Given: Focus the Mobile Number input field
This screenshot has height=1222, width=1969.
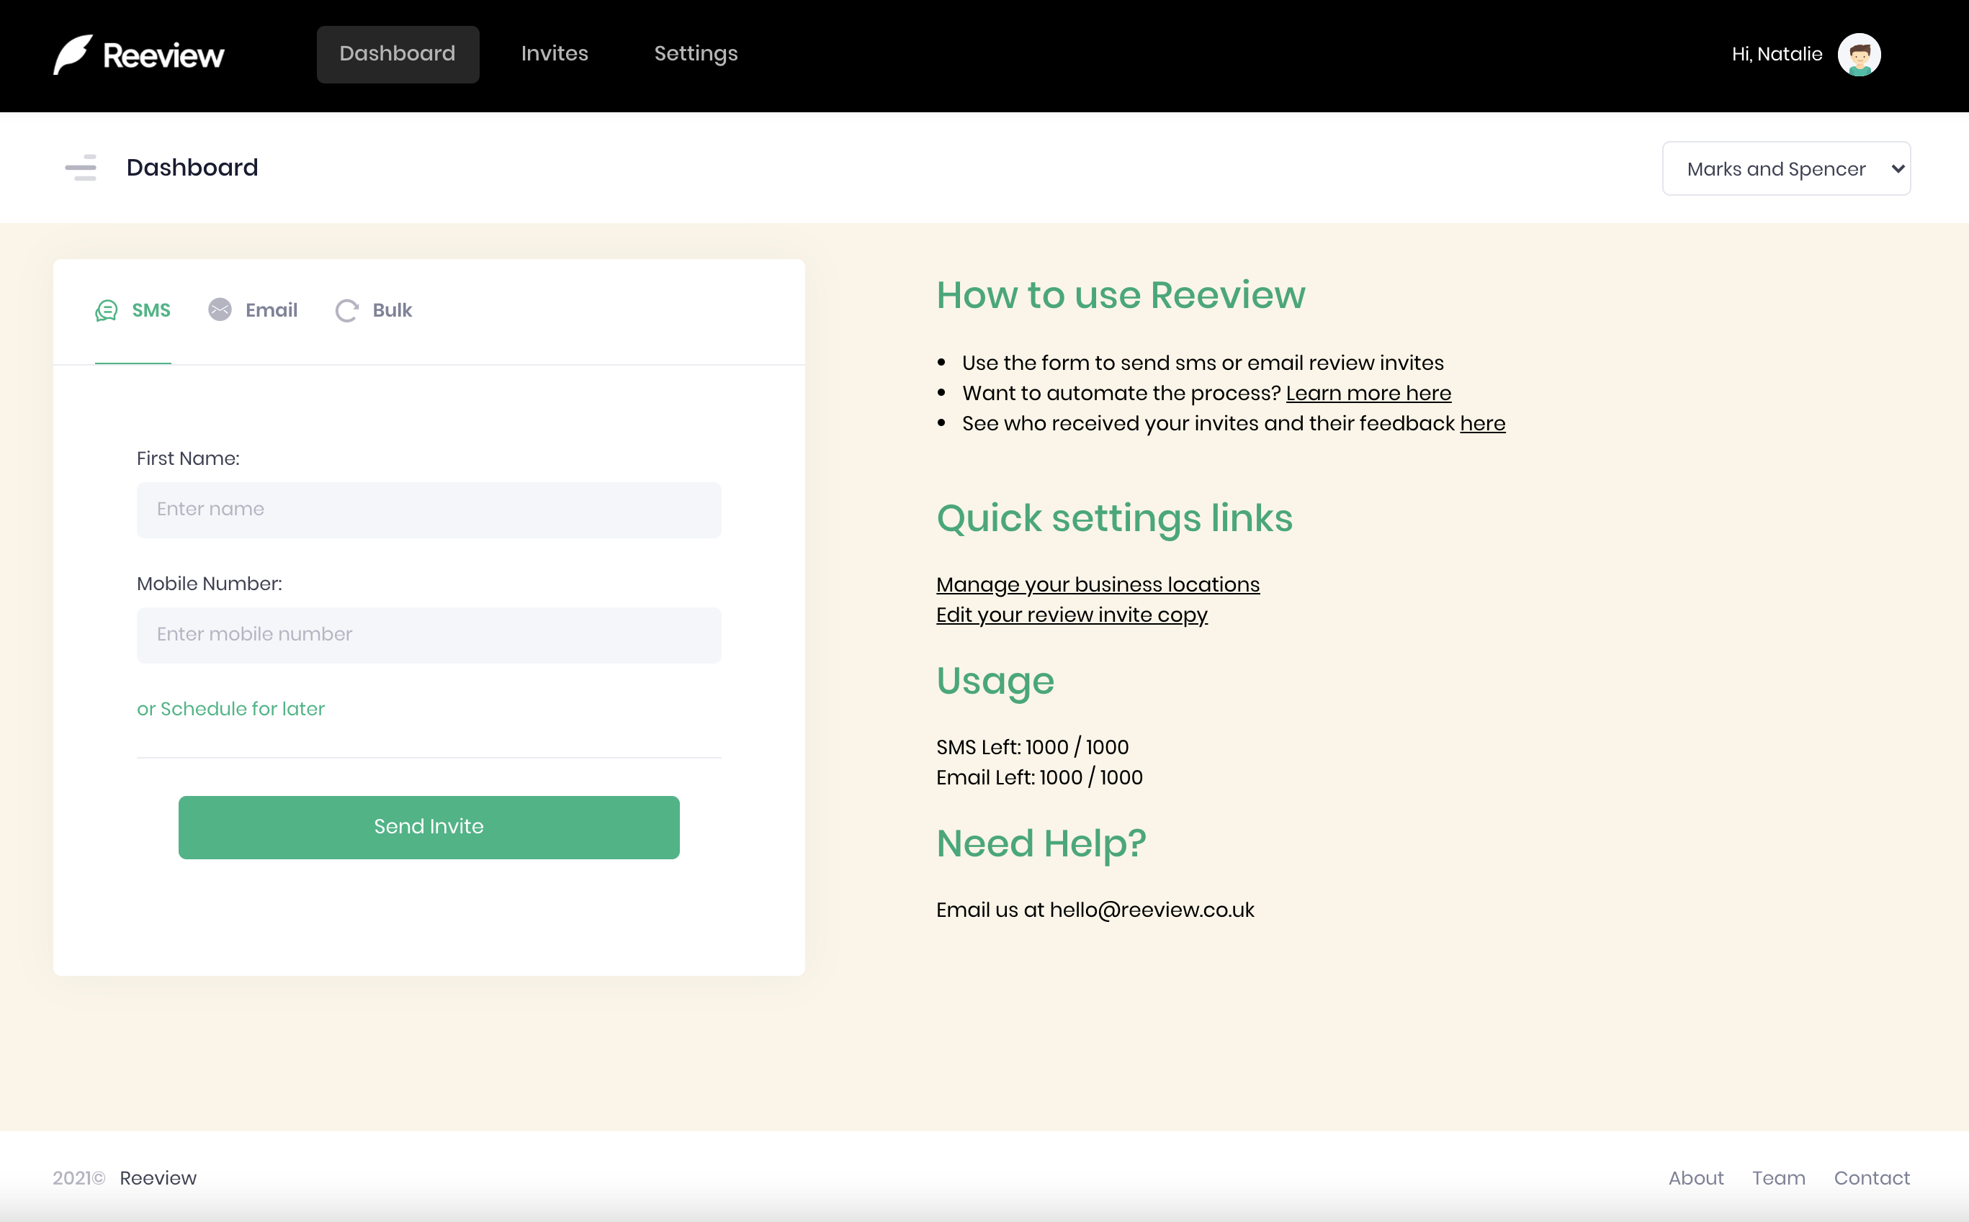Looking at the screenshot, I should pos(429,635).
